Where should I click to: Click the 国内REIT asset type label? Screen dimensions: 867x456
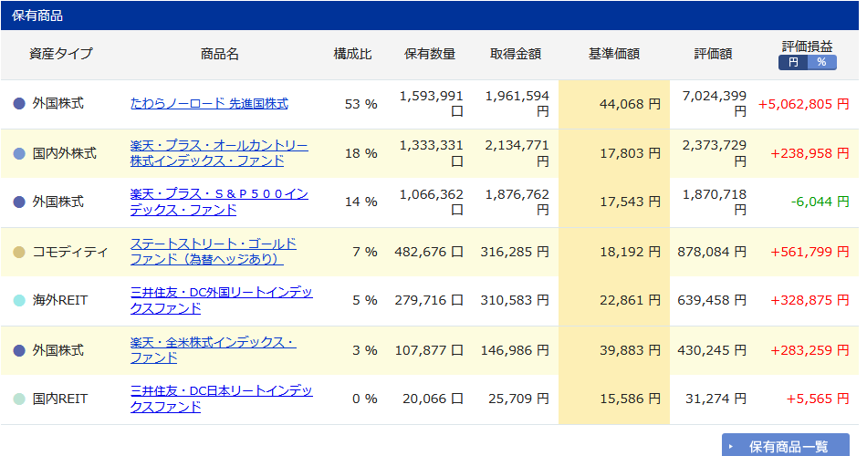pos(60,399)
